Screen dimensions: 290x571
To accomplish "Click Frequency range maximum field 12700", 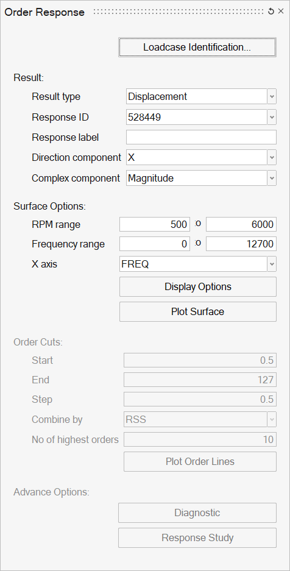I will [x=241, y=244].
